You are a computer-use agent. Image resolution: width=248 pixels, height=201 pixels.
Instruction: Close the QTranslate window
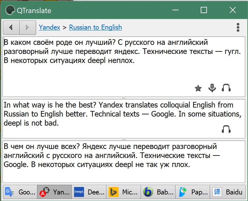pyautogui.click(x=233, y=10)
